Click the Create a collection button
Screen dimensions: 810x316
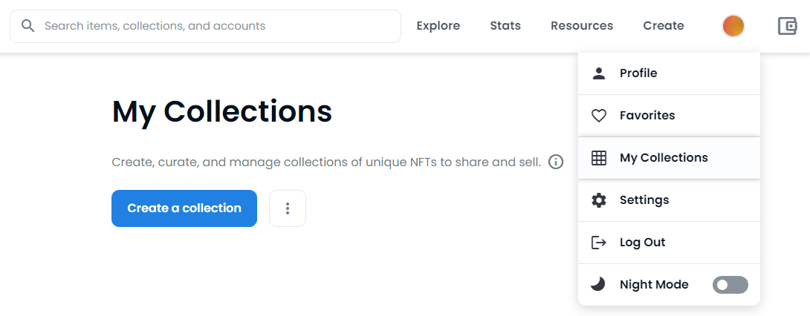pyautogui.click(x=184, y=208)
